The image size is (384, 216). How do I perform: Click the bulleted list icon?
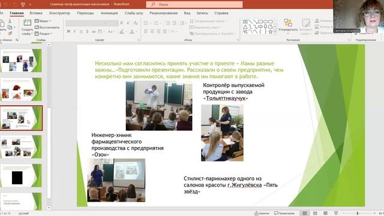pyautogui.click(x=146, y=23)
